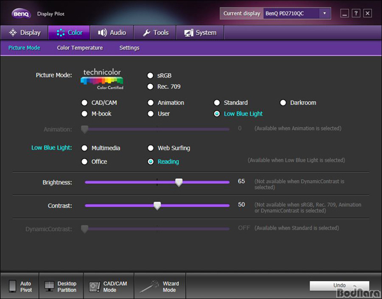The height and width of the screenshot is (299, 382).
Task: Click the DynamicContrast OFF value
Action: (244, 228)
